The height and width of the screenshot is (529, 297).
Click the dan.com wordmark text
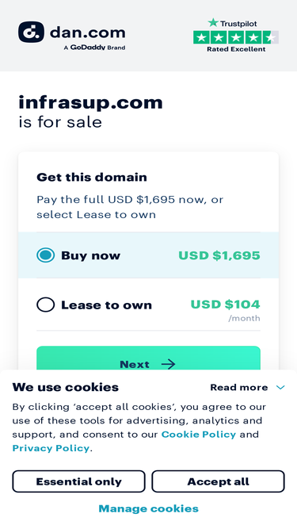(88, 33)
